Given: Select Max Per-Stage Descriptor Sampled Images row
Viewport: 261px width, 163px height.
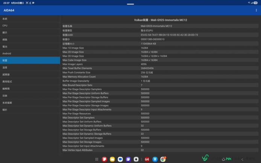Looking at the screenshot, I should click(160, 101).
